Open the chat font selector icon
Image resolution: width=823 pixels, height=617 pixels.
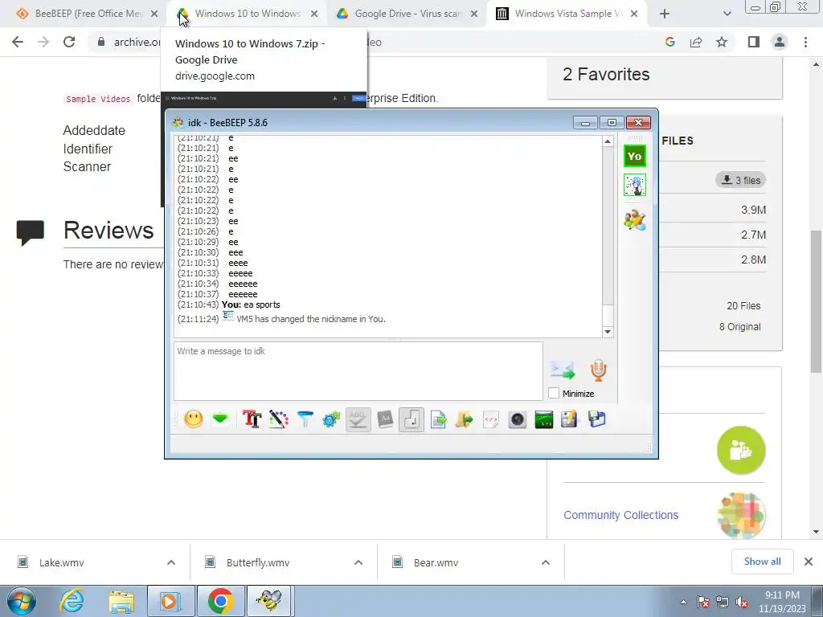252,419
